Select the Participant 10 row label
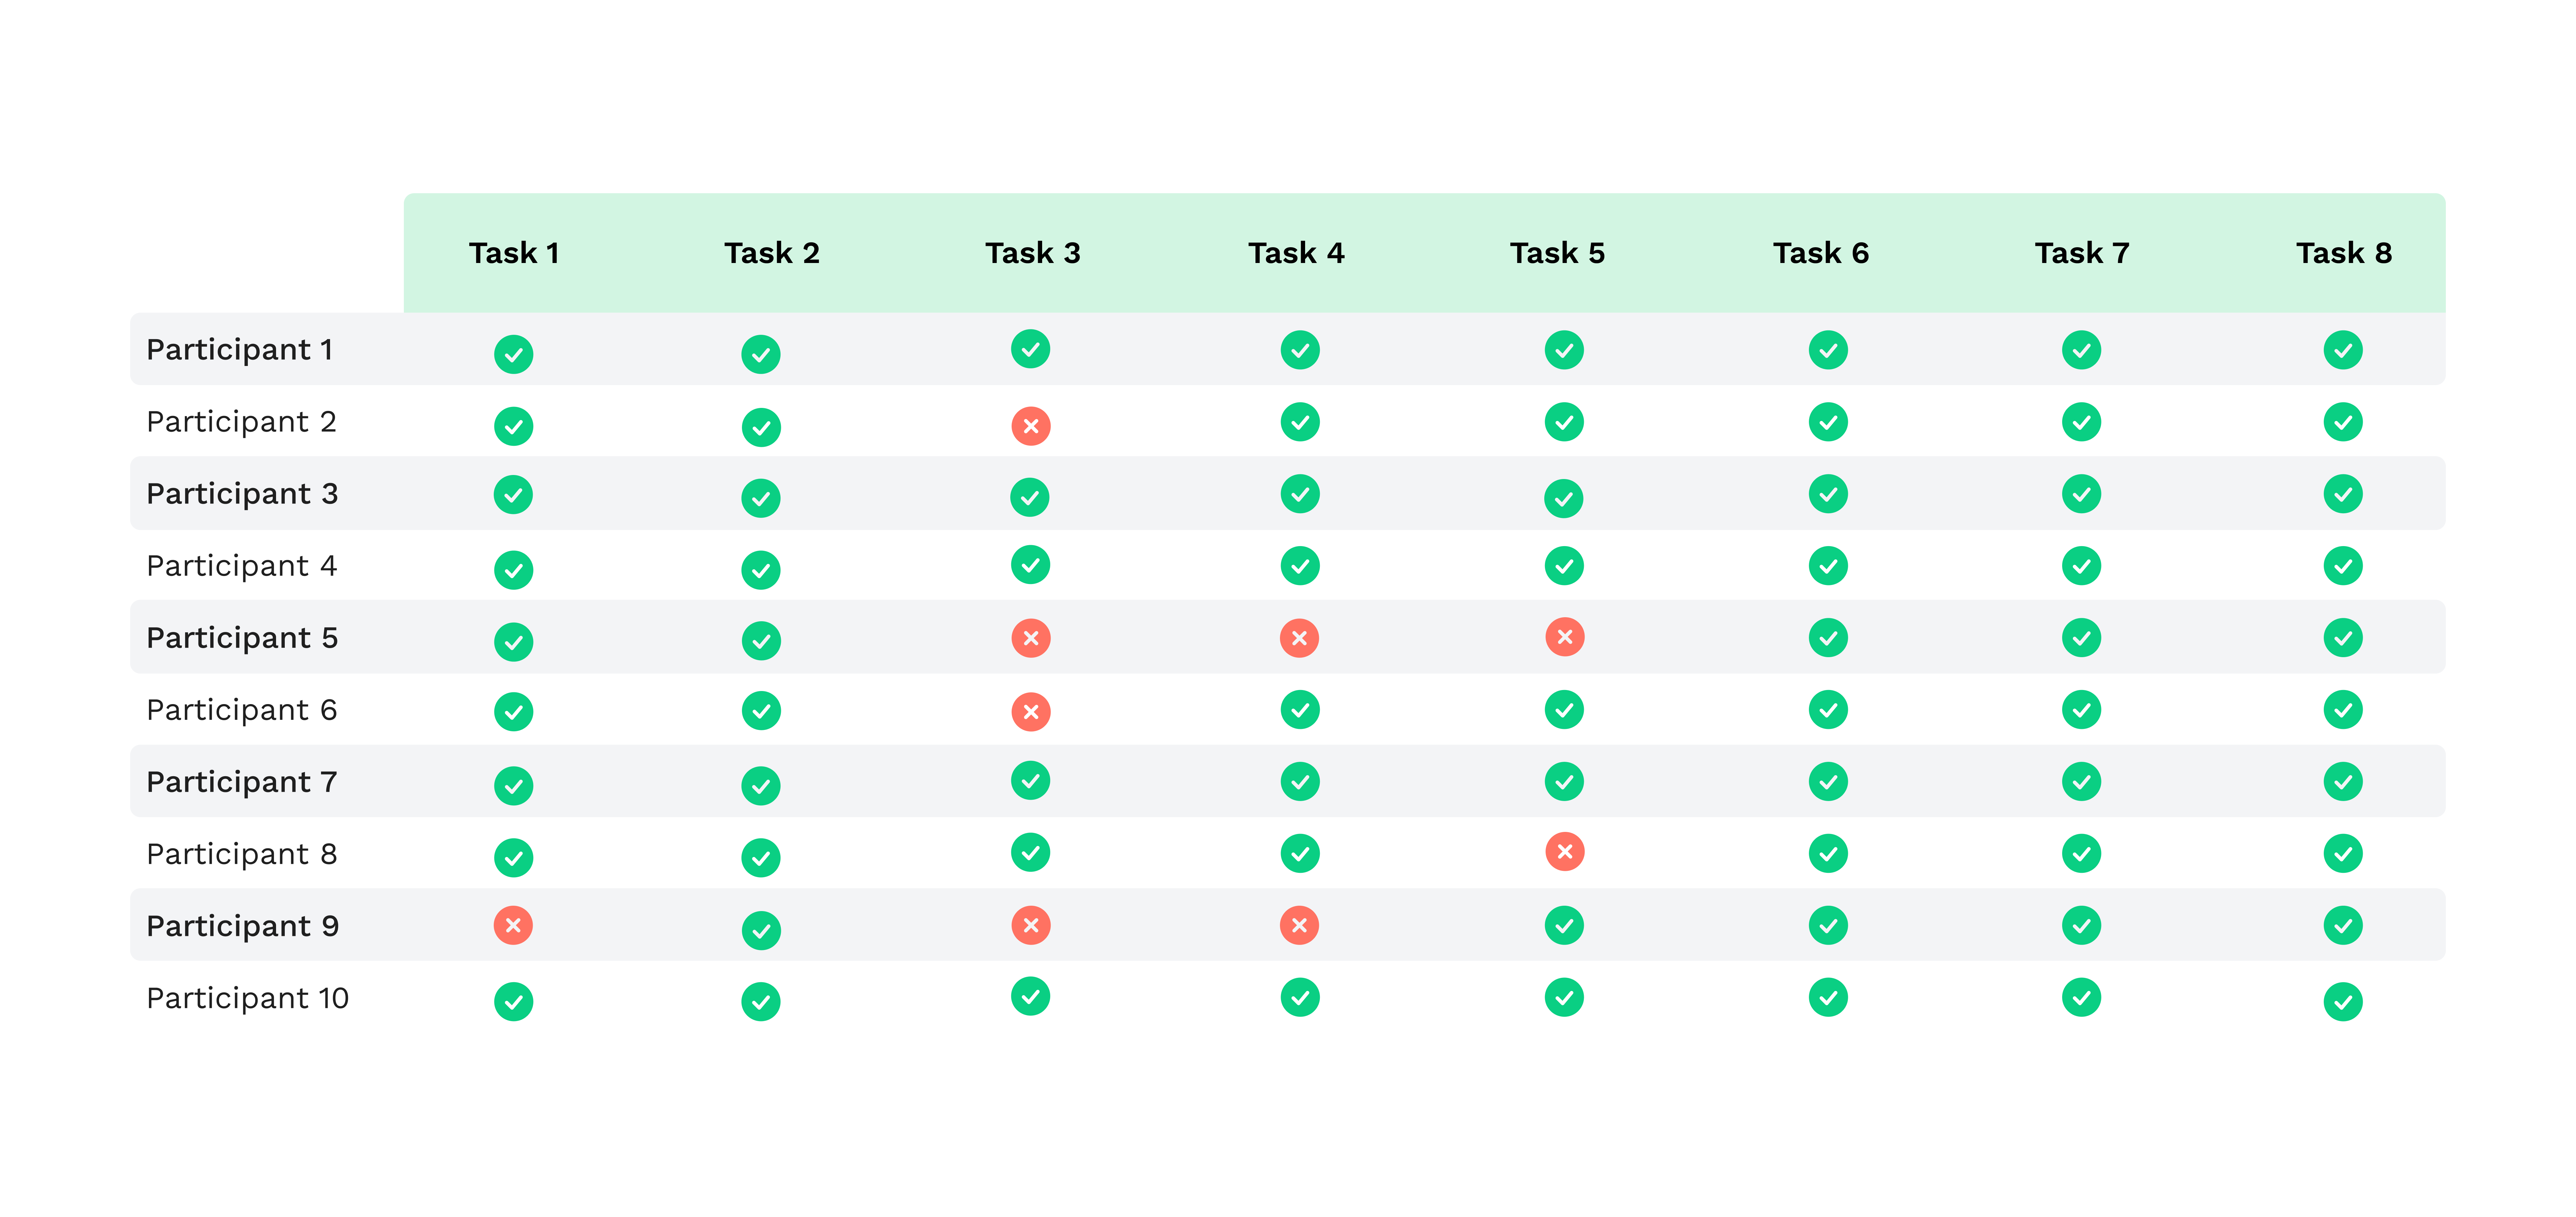2576x1217 pixels. click(247, 998)
